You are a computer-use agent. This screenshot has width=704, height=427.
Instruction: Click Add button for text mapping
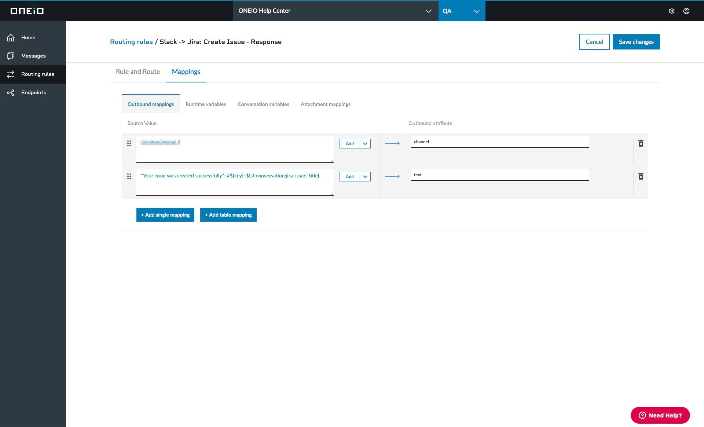coord(350,177)
